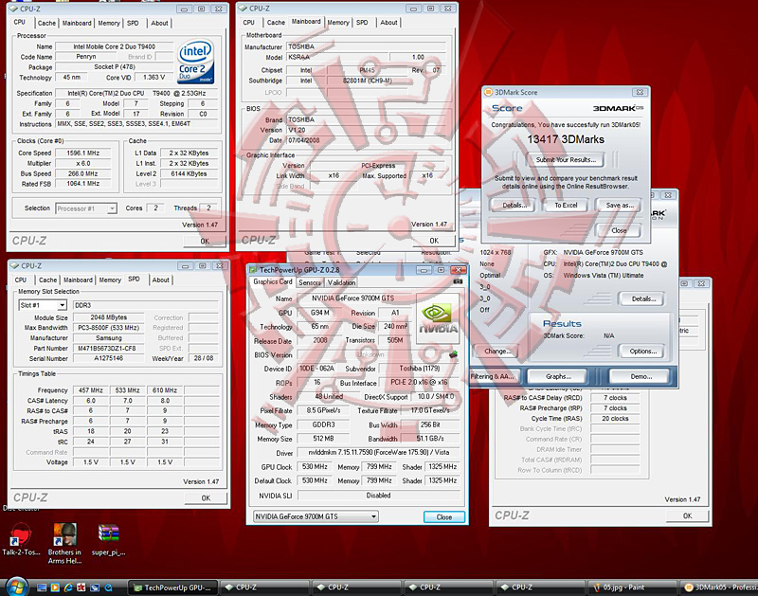Switch to 3DMark05 taskbar button

point(719,587)
